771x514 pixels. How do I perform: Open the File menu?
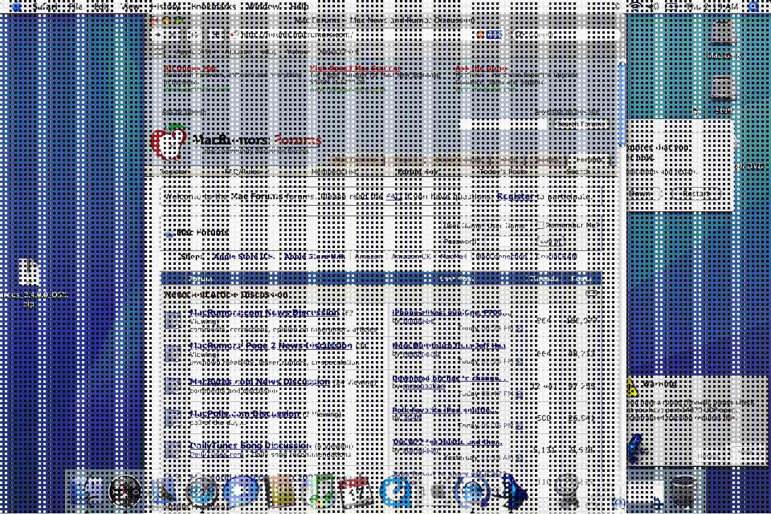75,7
